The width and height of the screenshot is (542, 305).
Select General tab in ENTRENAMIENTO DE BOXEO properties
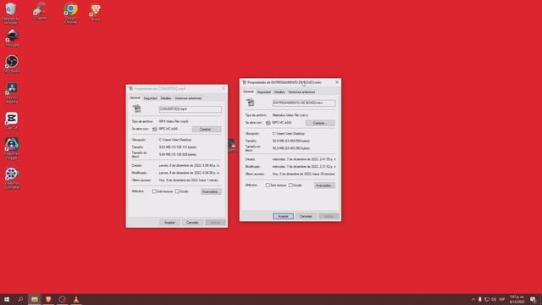[248, 91]
